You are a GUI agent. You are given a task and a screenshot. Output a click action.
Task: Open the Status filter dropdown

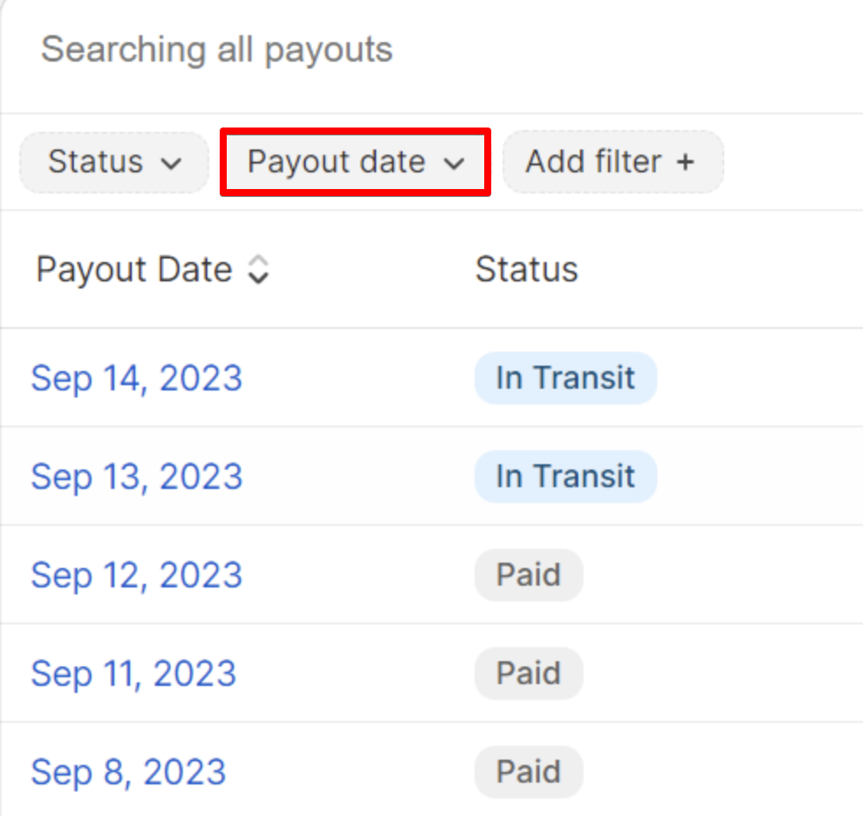(x=113, y=162)
